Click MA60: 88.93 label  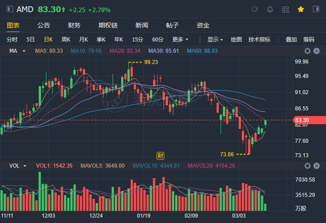coord(202,51)
